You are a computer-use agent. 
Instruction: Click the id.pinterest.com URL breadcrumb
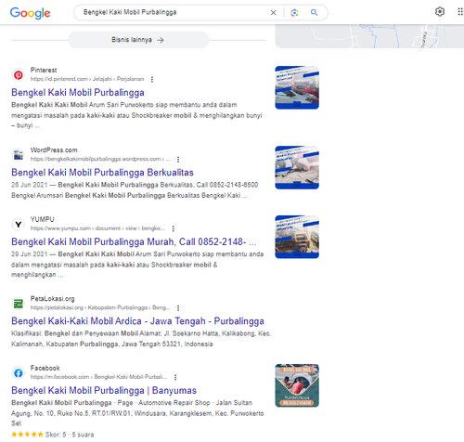(x=87, y=79)
